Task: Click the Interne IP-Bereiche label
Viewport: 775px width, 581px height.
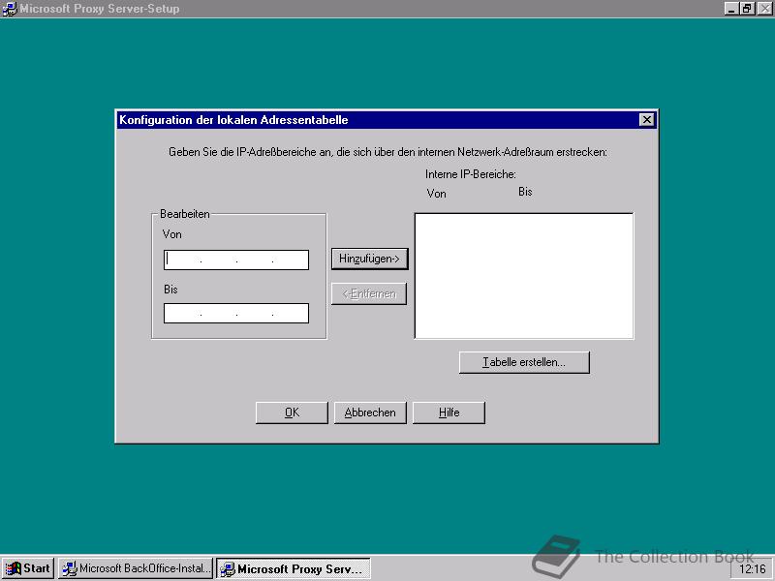Action: tap(470, 174)
